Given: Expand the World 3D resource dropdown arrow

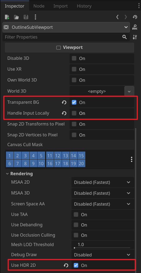Looking at the screenshot, I should (x=129, y=91).
